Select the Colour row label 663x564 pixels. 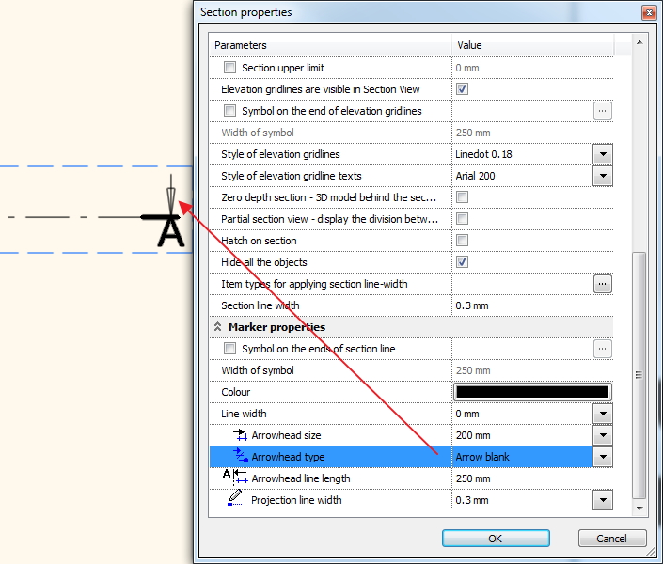[235, 392]
